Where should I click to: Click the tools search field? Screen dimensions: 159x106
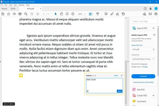[x=144, y=21]
